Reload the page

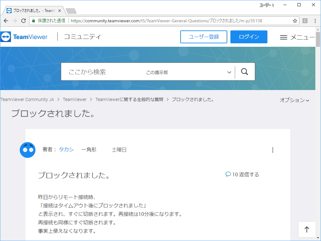23,21
